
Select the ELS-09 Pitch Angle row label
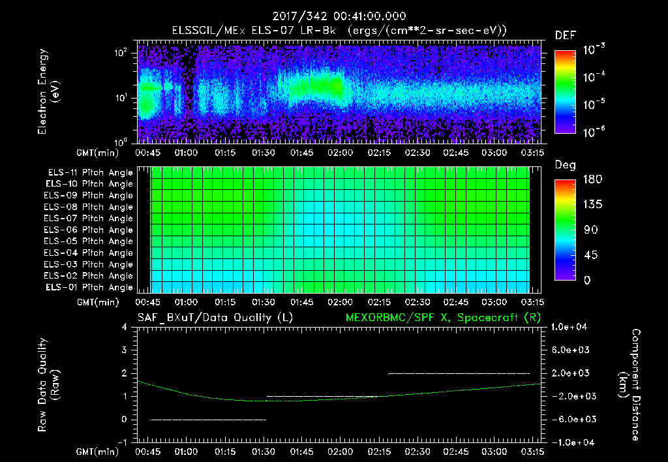click(x=89, y=196)
